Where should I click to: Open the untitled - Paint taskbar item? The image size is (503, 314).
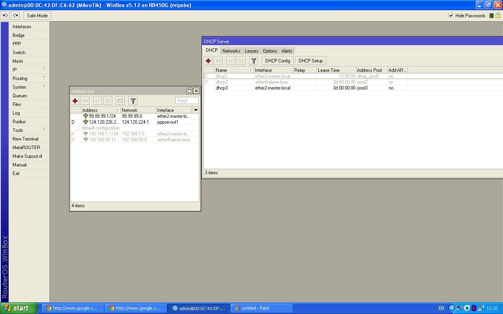coord(261,308)
